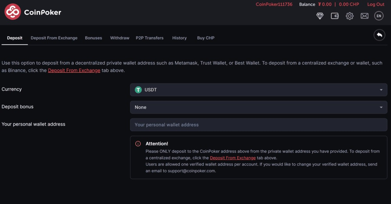The width and height of the screenshot is (391, 204).
Task: Open the settings gear icon
Action: [x=350, y=16]
